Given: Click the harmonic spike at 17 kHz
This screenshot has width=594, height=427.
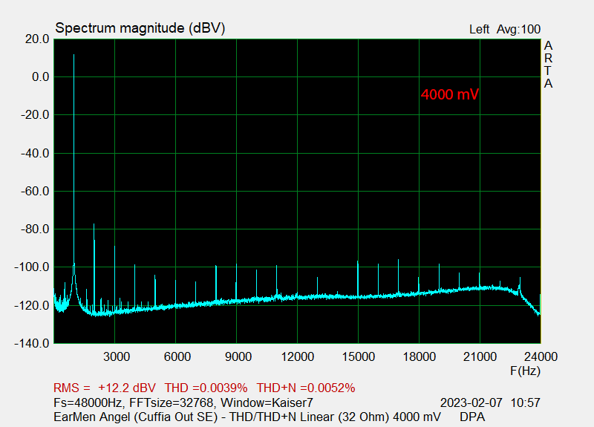Looking at the screenshot, I should pyautogui.click(x=398, y=276).
